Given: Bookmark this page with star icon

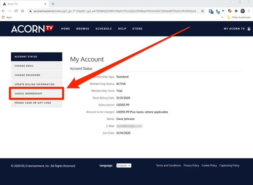Looking at the screenshot, I should tap(202, 11).
